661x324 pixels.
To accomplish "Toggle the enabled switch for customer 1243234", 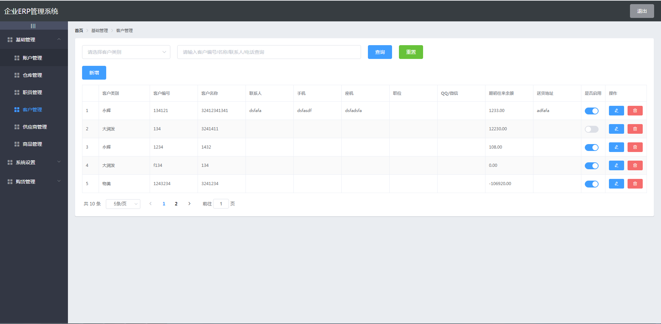I will coord(591,184).
